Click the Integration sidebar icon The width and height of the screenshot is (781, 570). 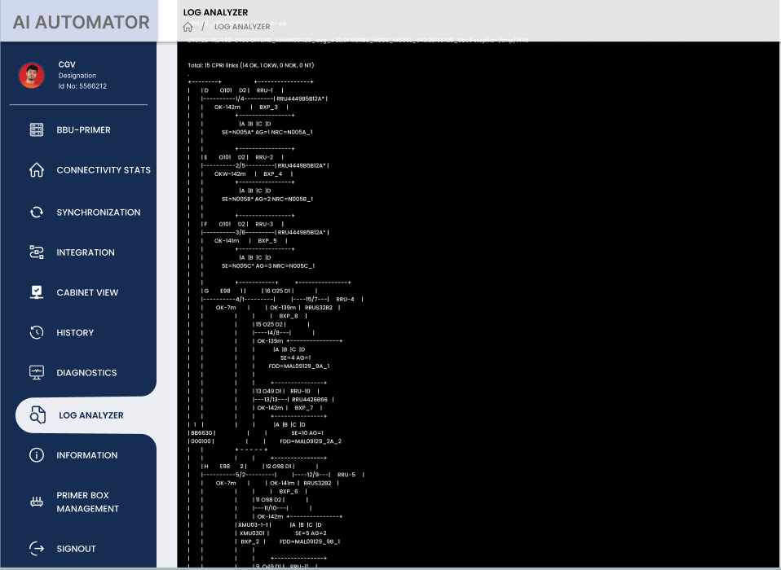click(37, 252)
